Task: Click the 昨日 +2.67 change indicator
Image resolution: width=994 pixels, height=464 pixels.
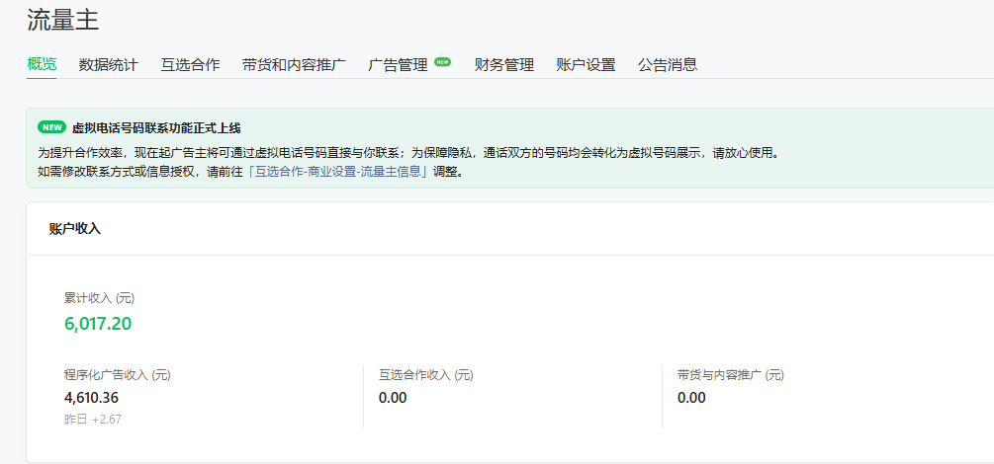Action: click(x=93, y=420)
